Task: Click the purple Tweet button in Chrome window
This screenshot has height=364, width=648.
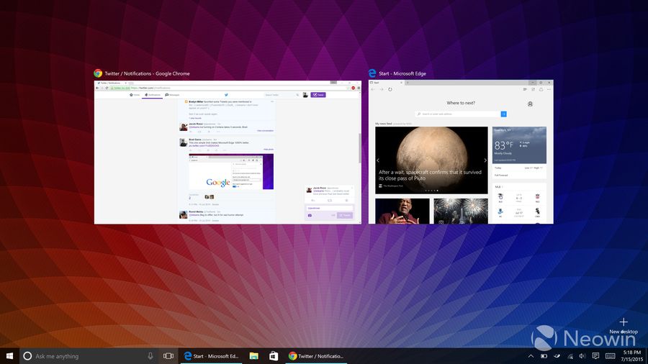Action: (x=318, y=95)
